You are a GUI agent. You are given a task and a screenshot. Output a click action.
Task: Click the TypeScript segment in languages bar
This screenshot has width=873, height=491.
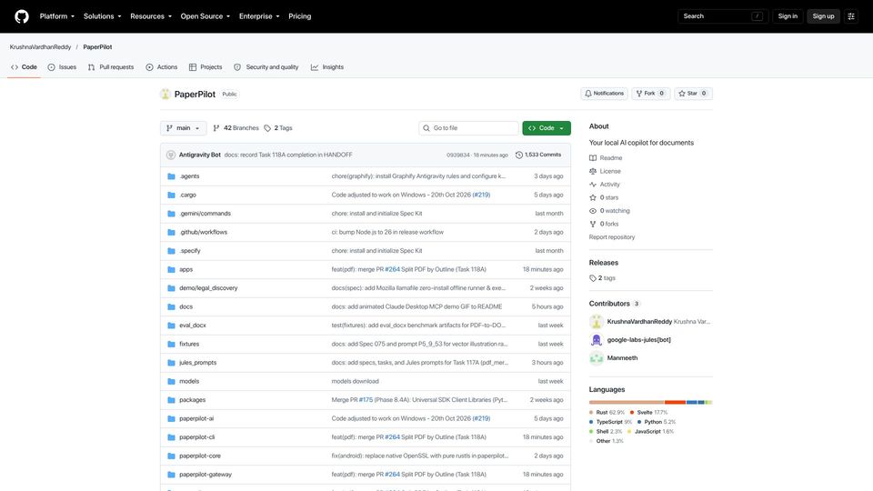coord(691,402)
